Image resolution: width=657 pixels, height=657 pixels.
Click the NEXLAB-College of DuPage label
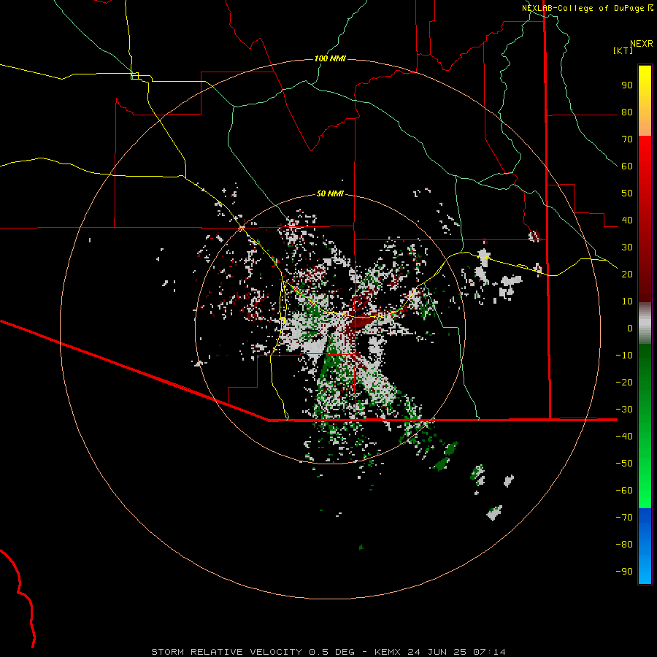pyautogui.click(x=583, y=8)
